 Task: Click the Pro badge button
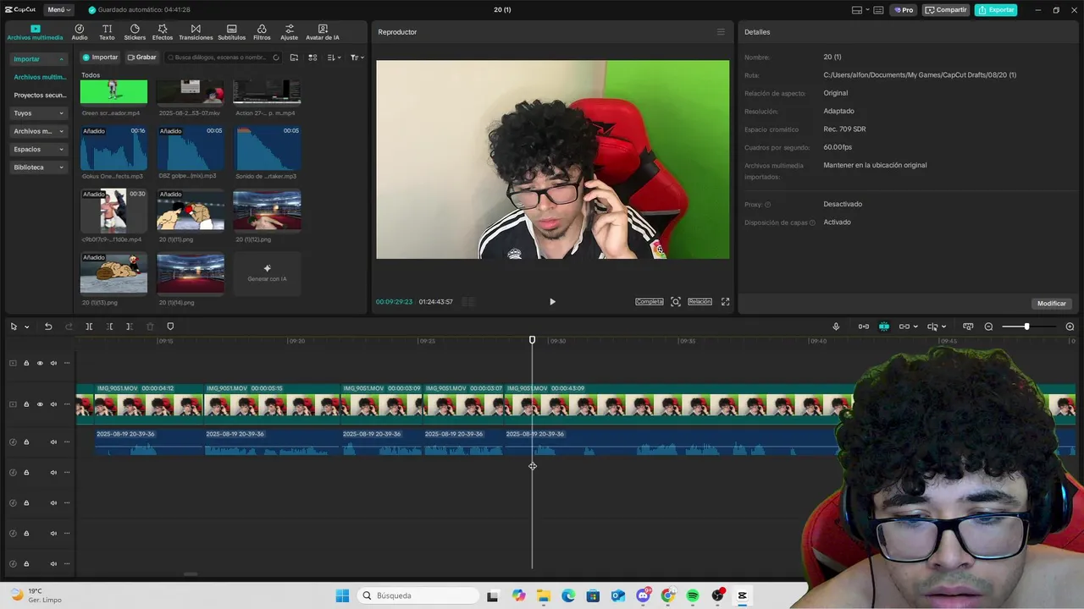click(904, 10)
